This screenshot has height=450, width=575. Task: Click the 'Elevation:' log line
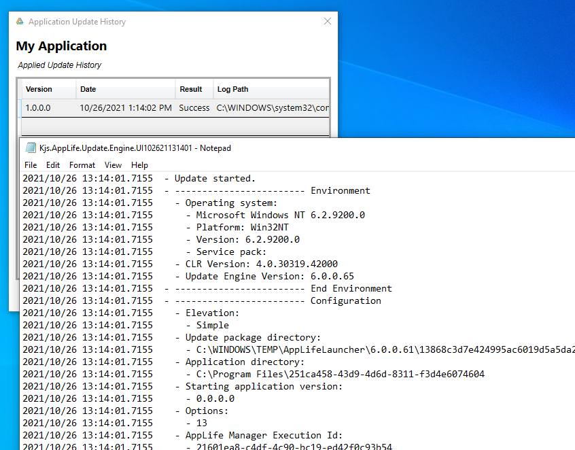131,313
